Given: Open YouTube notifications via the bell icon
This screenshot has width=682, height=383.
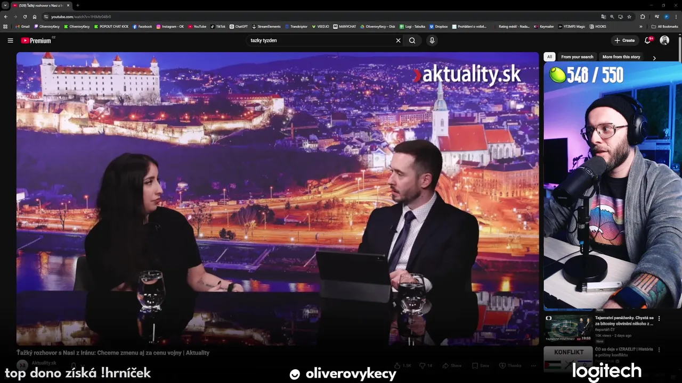Looking at the screenshot, I should [x=648, y=40].
